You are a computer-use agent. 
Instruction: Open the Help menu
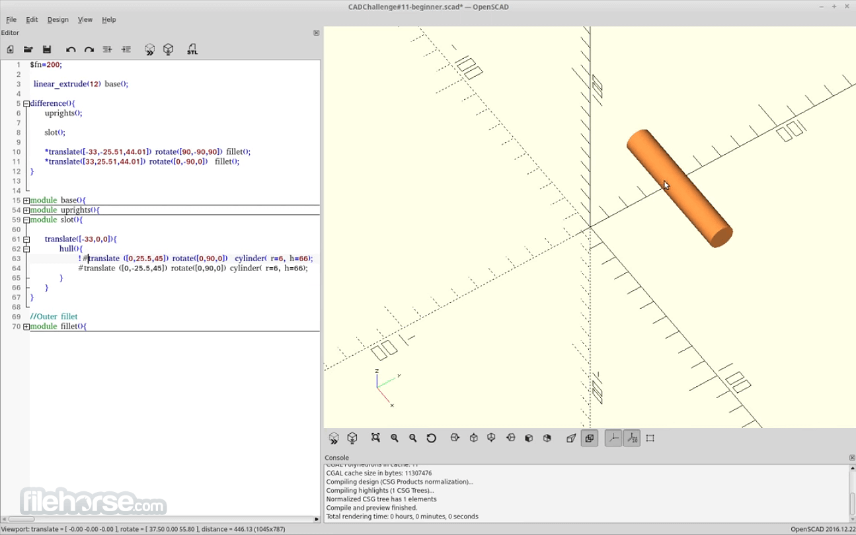coord(109,20)
